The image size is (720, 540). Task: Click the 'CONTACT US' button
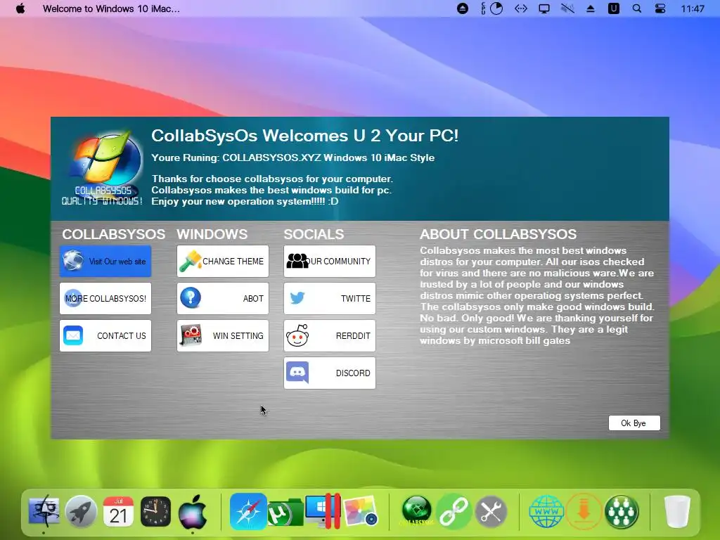(105, 335)
